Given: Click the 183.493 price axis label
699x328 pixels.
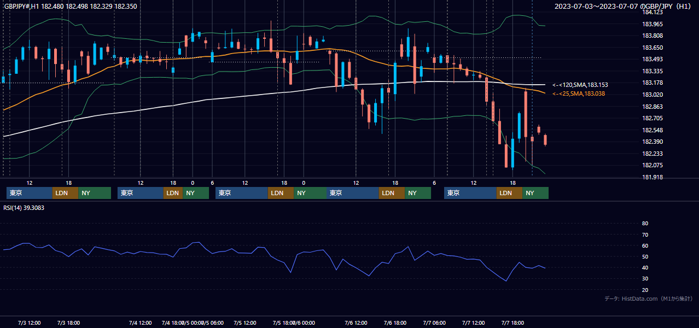Looking at the screenshot, I should pyautogui.click(x=652, y=60).
